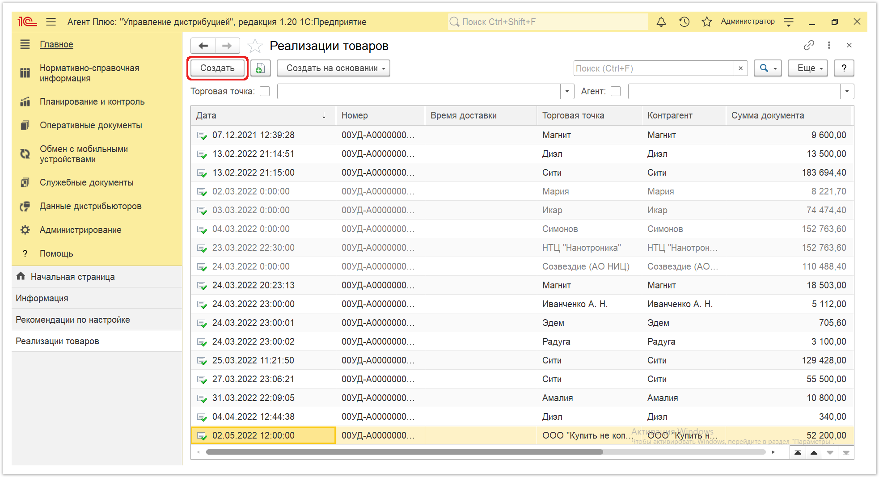Open service settings menu next to Администратор
The image size is (879, 477).
point(789,21)
